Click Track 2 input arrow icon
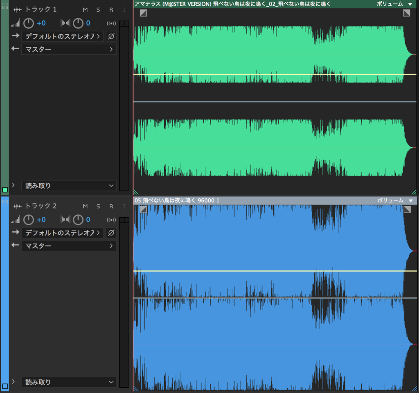The width and height of the screenshot is (419, 393). click(16, 232)
